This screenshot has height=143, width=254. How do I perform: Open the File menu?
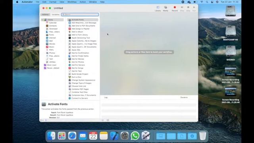[37, 2]
